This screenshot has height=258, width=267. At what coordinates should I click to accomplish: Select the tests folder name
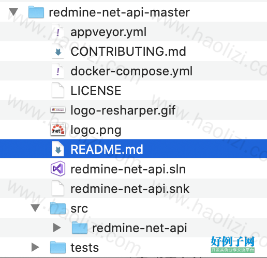pos(85,248)
